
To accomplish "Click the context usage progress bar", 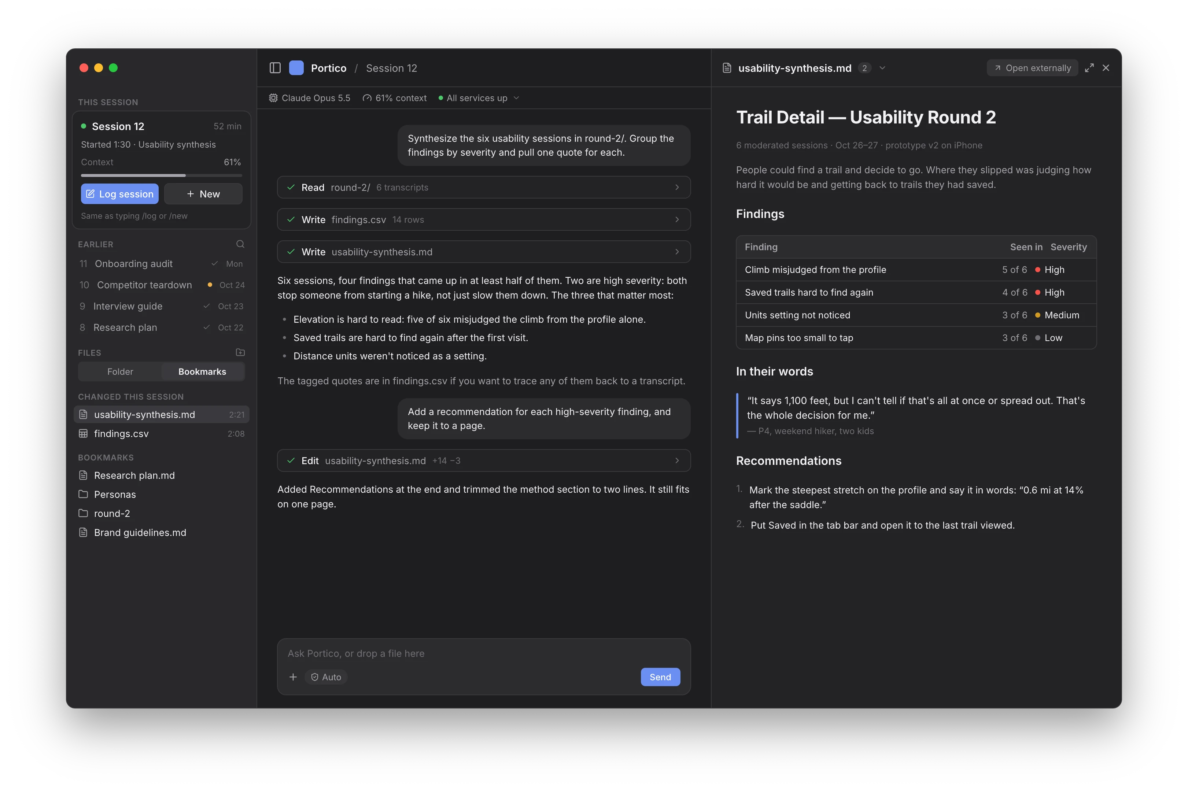I will 161,175.
